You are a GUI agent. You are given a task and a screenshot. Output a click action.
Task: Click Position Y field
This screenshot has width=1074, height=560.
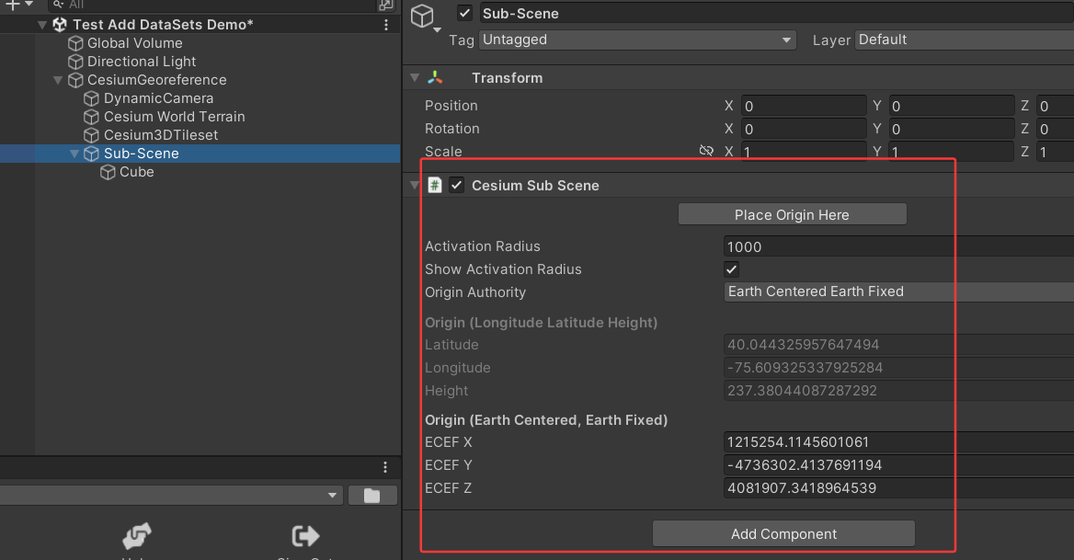pos(952,106)
